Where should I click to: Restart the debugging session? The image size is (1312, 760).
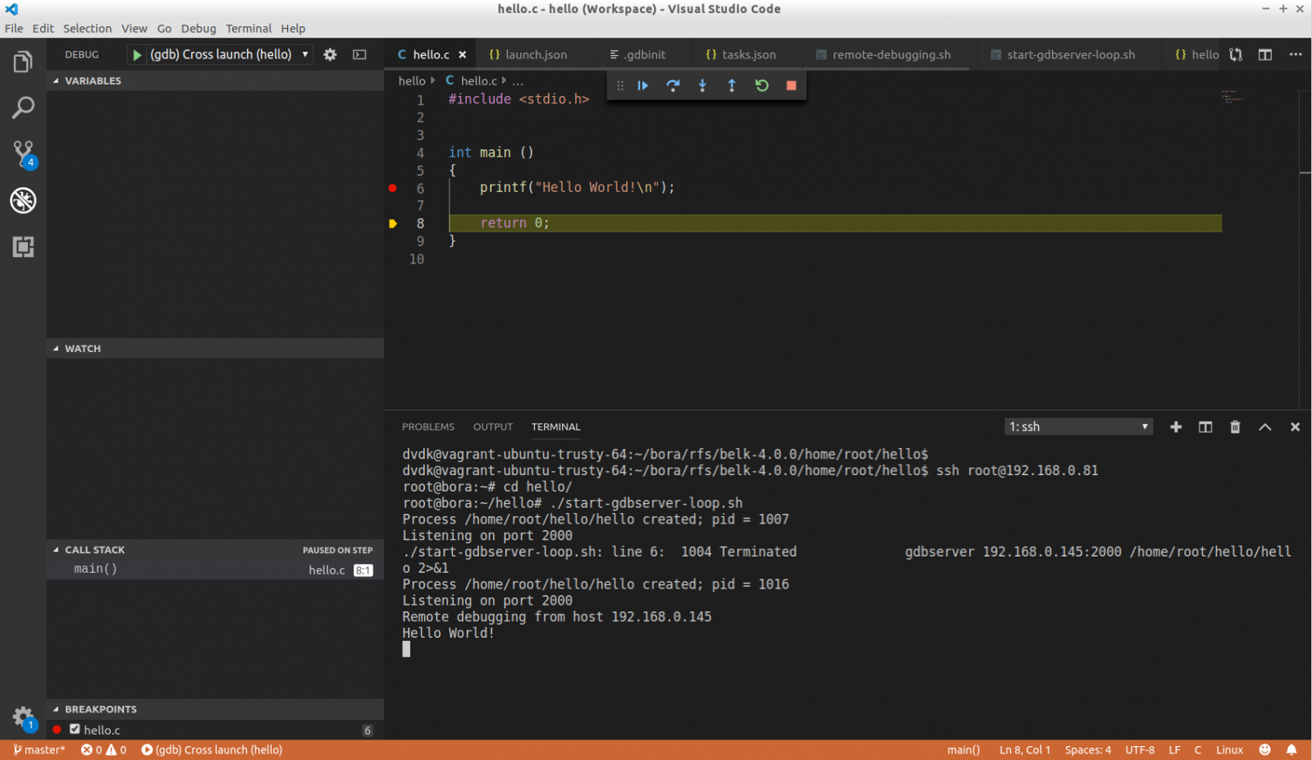[x=761, y=85]
